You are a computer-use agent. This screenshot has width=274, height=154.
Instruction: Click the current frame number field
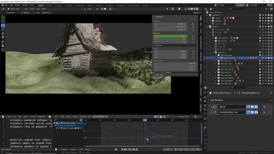pyautogui.click(x=168, y=149)
